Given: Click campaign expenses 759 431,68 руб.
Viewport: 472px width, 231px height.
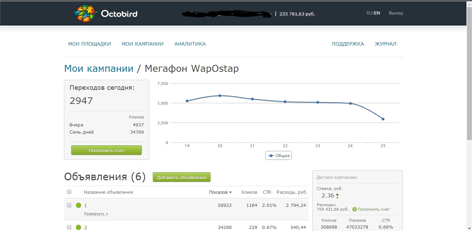Looking at the screenshot, I should [333, 209].
